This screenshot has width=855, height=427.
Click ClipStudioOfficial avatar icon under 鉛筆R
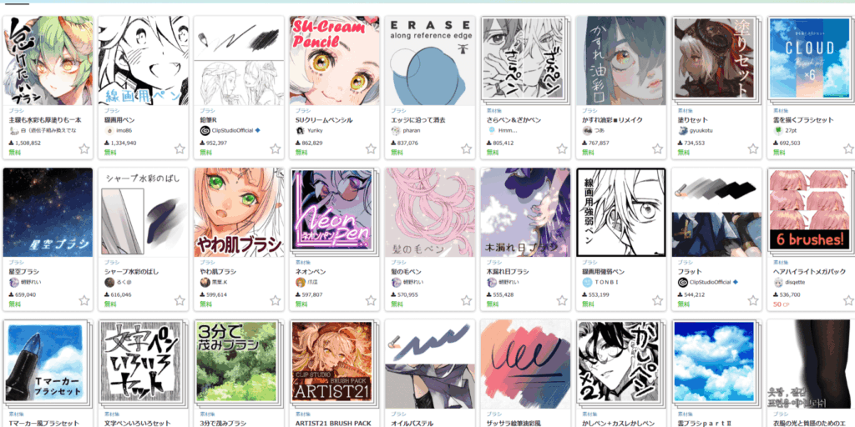[205, 131]
